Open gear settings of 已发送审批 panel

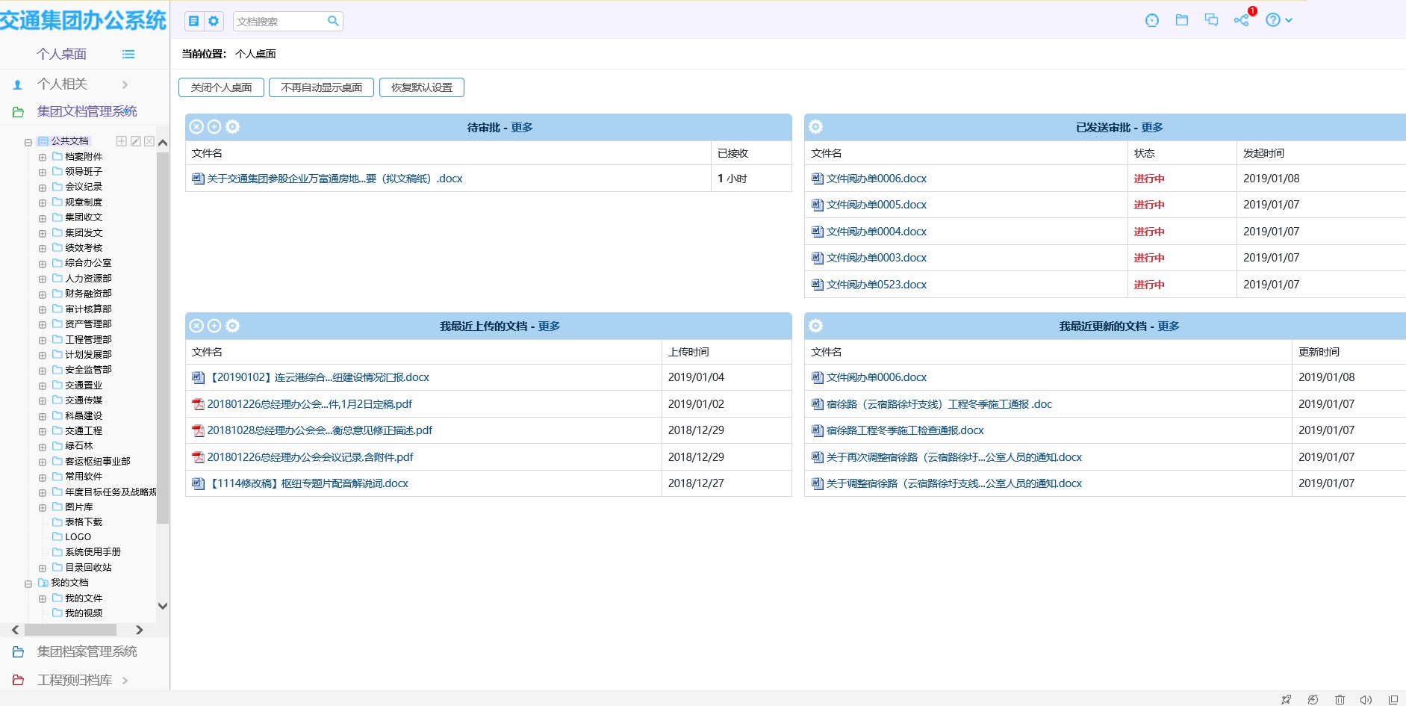pos(815,127)
